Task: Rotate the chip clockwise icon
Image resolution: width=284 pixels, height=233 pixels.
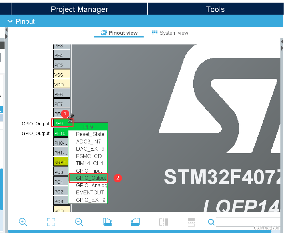Action: [x=107, y=222]
